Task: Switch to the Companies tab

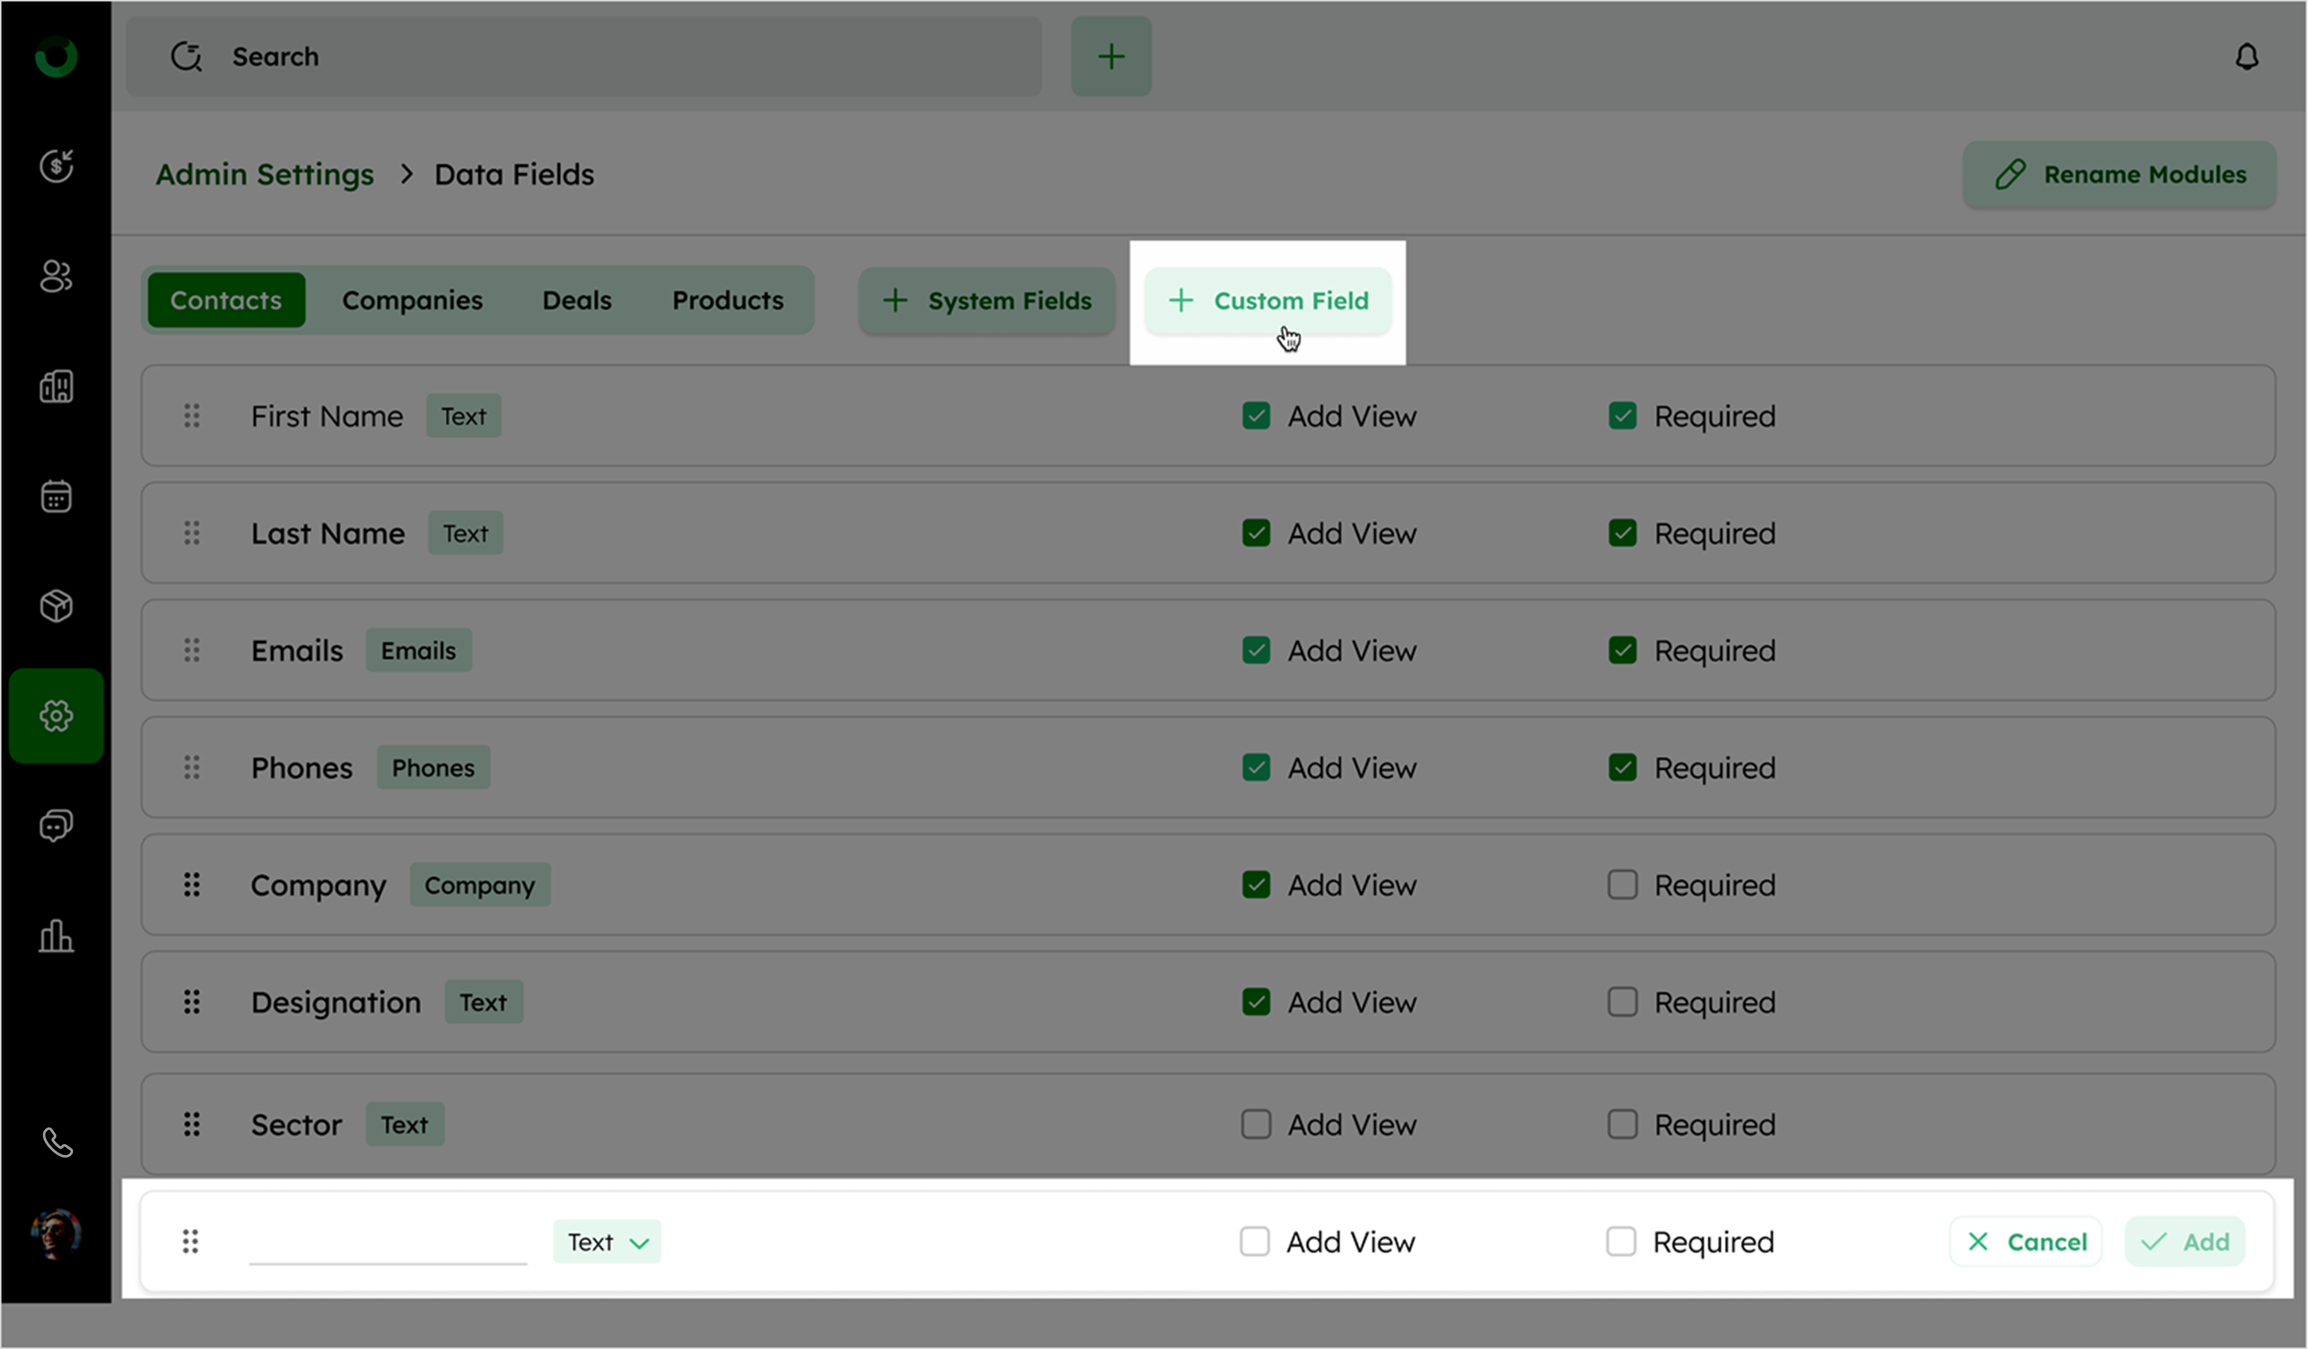Action: 412,300
